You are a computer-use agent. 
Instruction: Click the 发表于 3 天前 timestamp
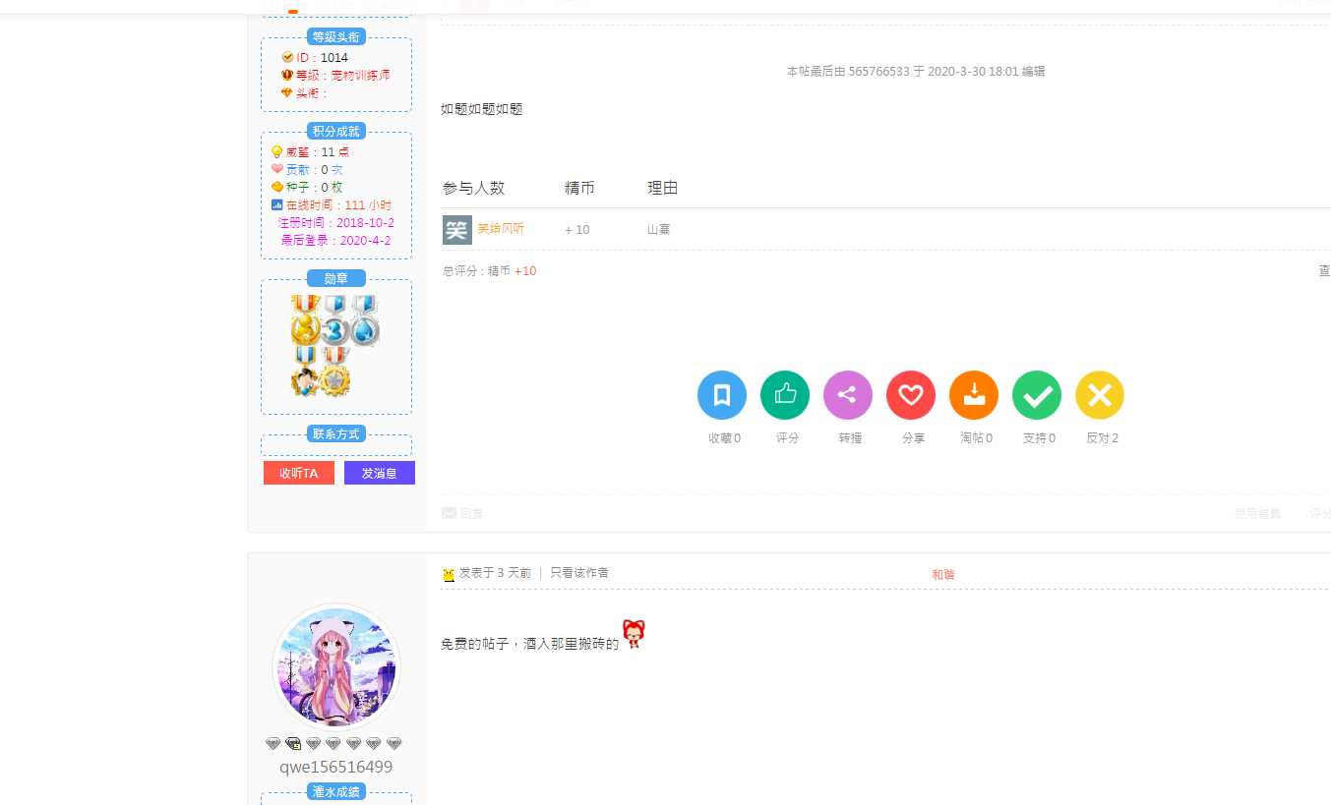point(495,572)
